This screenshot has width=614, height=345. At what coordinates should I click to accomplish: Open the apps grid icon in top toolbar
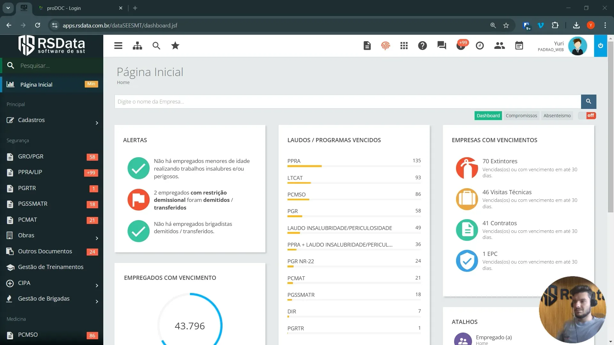click(404, 46)
